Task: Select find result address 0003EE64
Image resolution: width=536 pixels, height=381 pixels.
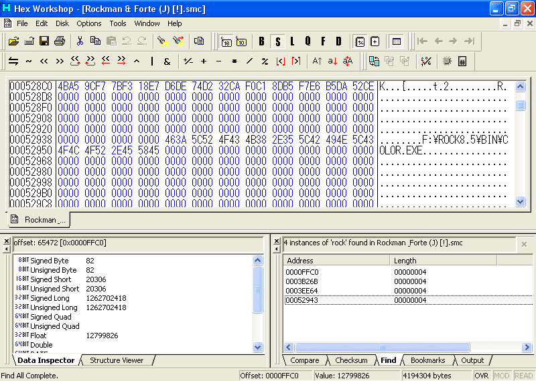Action: [302, 291]
